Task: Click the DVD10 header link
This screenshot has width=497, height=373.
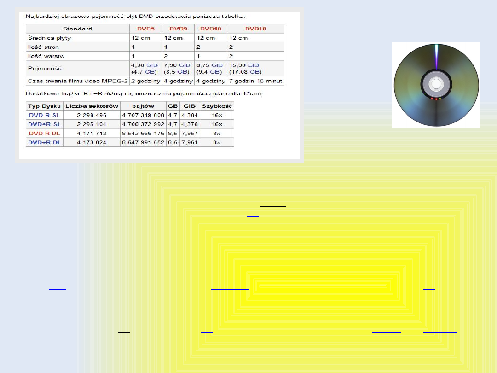Action: pyautogui.click(x=211, y=29)
